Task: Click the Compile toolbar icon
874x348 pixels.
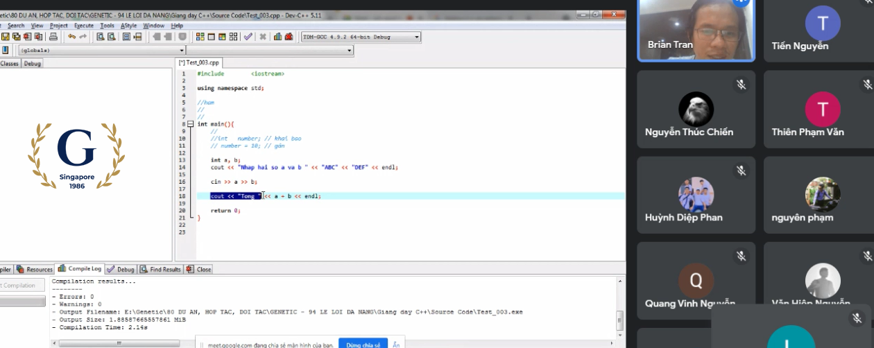Action: (200, 37)
